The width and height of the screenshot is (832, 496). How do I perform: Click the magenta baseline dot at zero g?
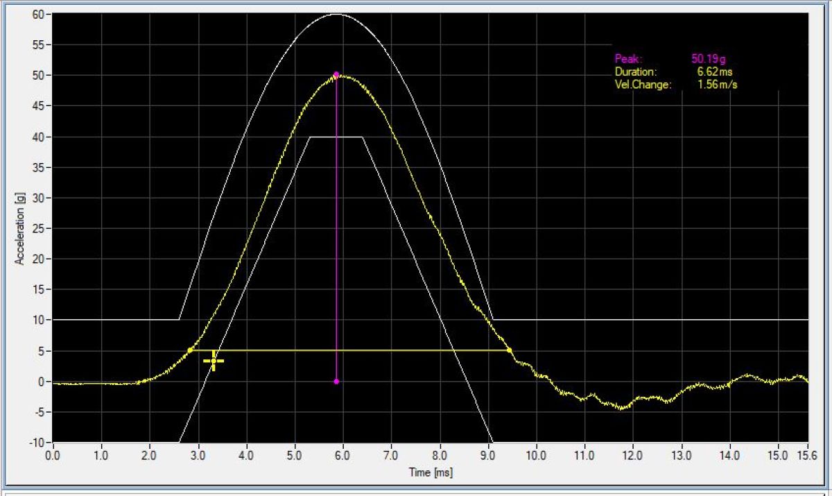(x=336, y=382)
